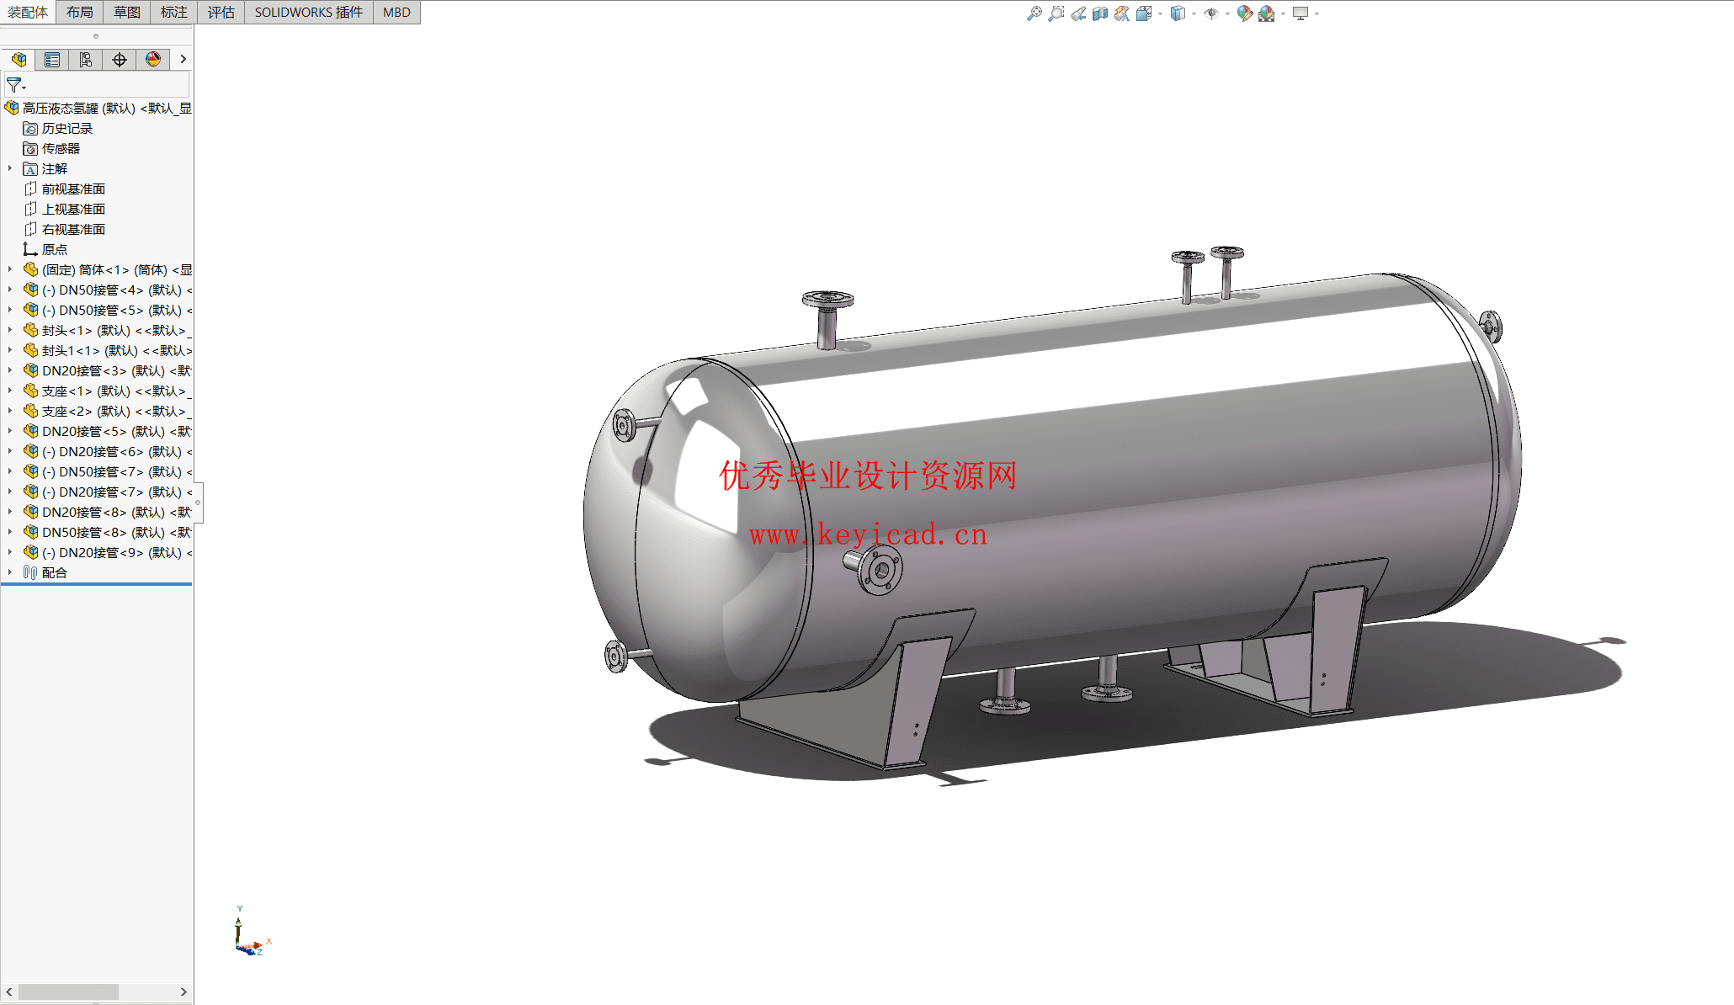Select the 评估 ribbon tab

tap(221, 13)
